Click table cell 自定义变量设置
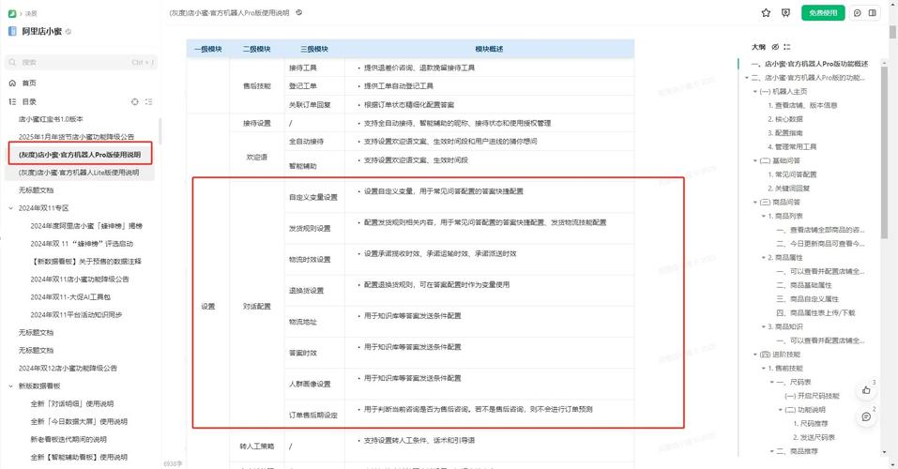 pos(313,198)
